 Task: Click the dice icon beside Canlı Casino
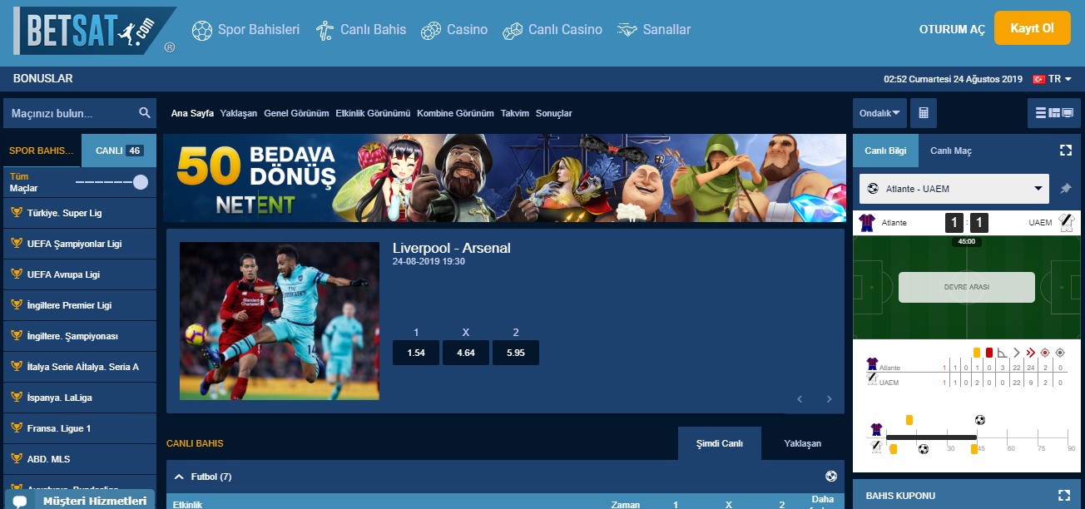pos(513,31)
